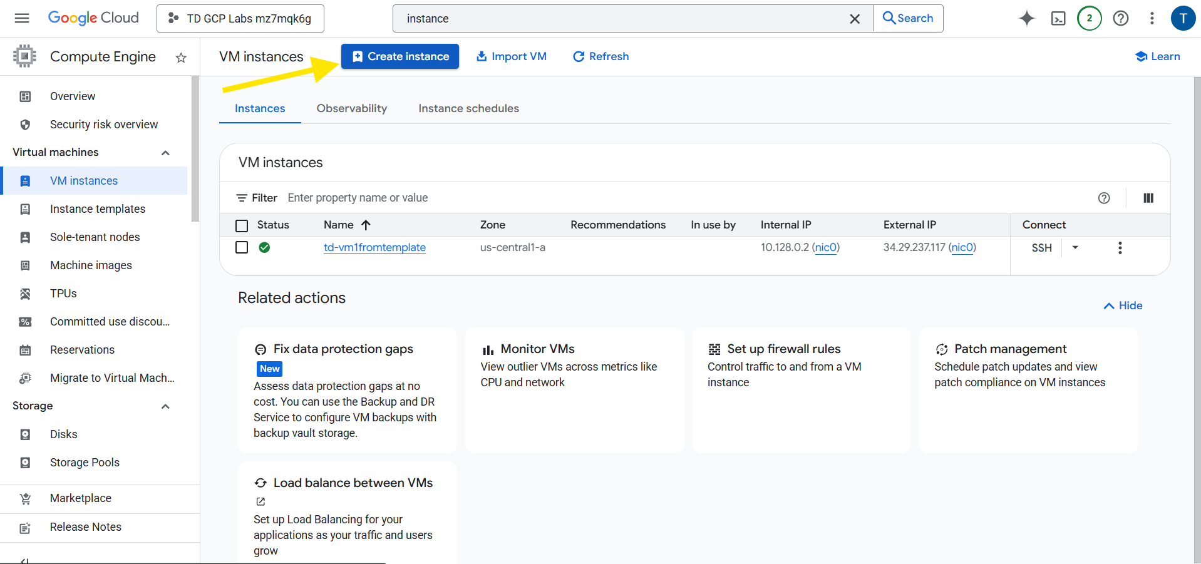Switch to the Observability tab
This screenshot has height=564, width=1201.
(351, 108)
